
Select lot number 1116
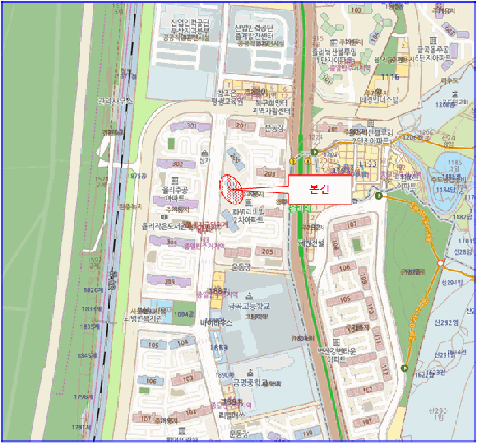(390, 76)
